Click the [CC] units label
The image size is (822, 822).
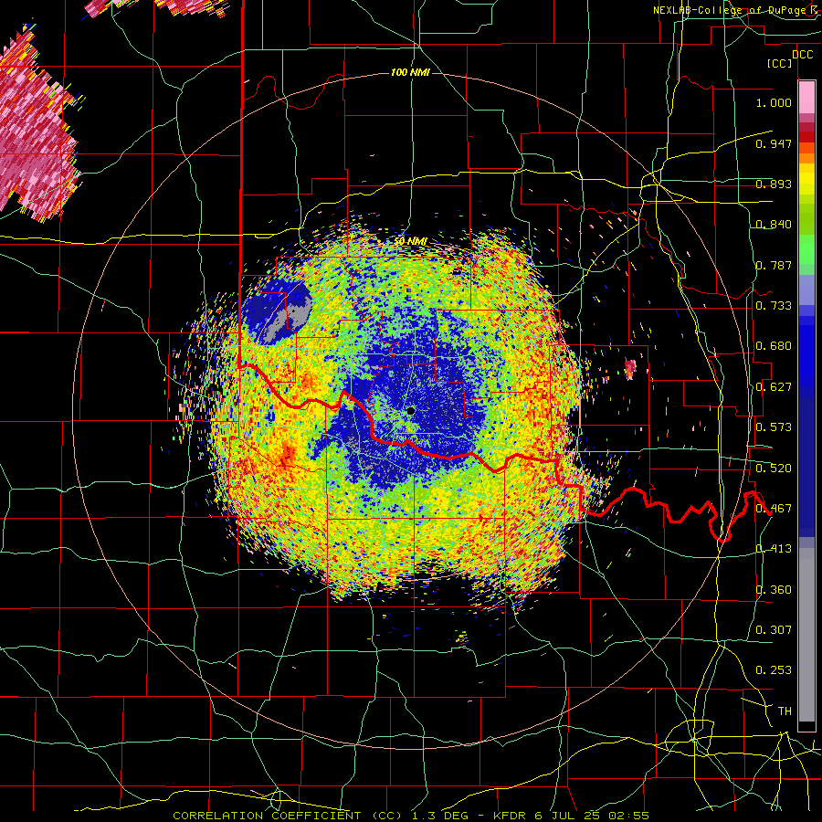point(780,63)
